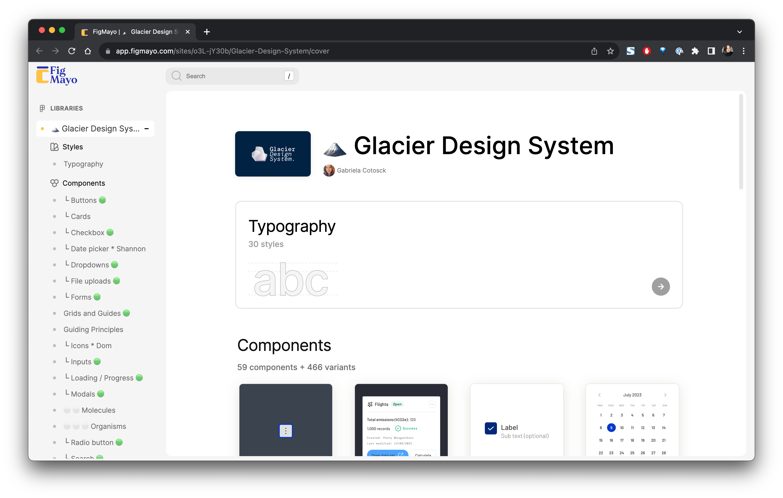Screen dimensions: 783x498
Task: Toggle the browser side panel
Action: tap(711, 51)
